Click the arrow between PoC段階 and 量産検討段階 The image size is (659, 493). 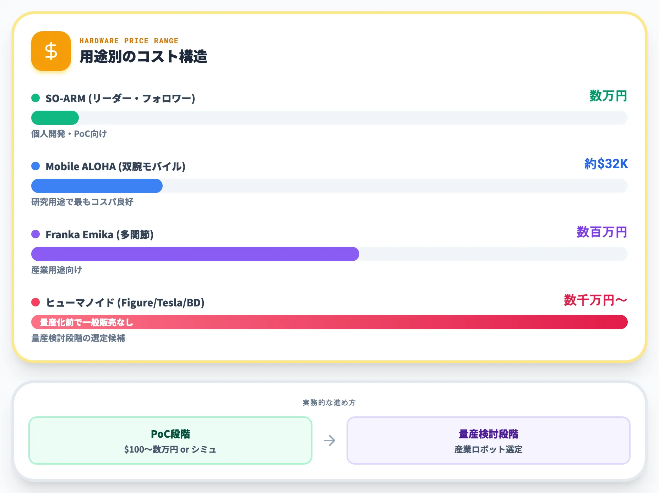click(x=329, y=441)
